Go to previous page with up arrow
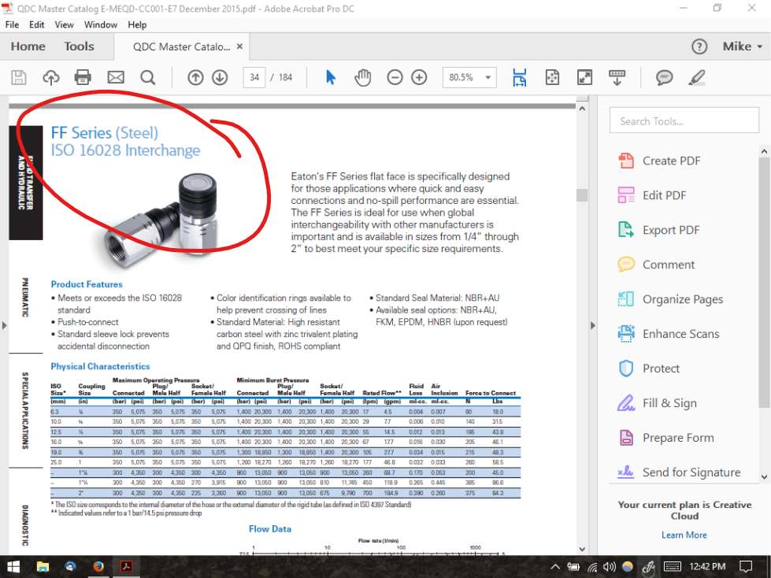The width and height of the screenshot is (771, 578). coord(195,77)
